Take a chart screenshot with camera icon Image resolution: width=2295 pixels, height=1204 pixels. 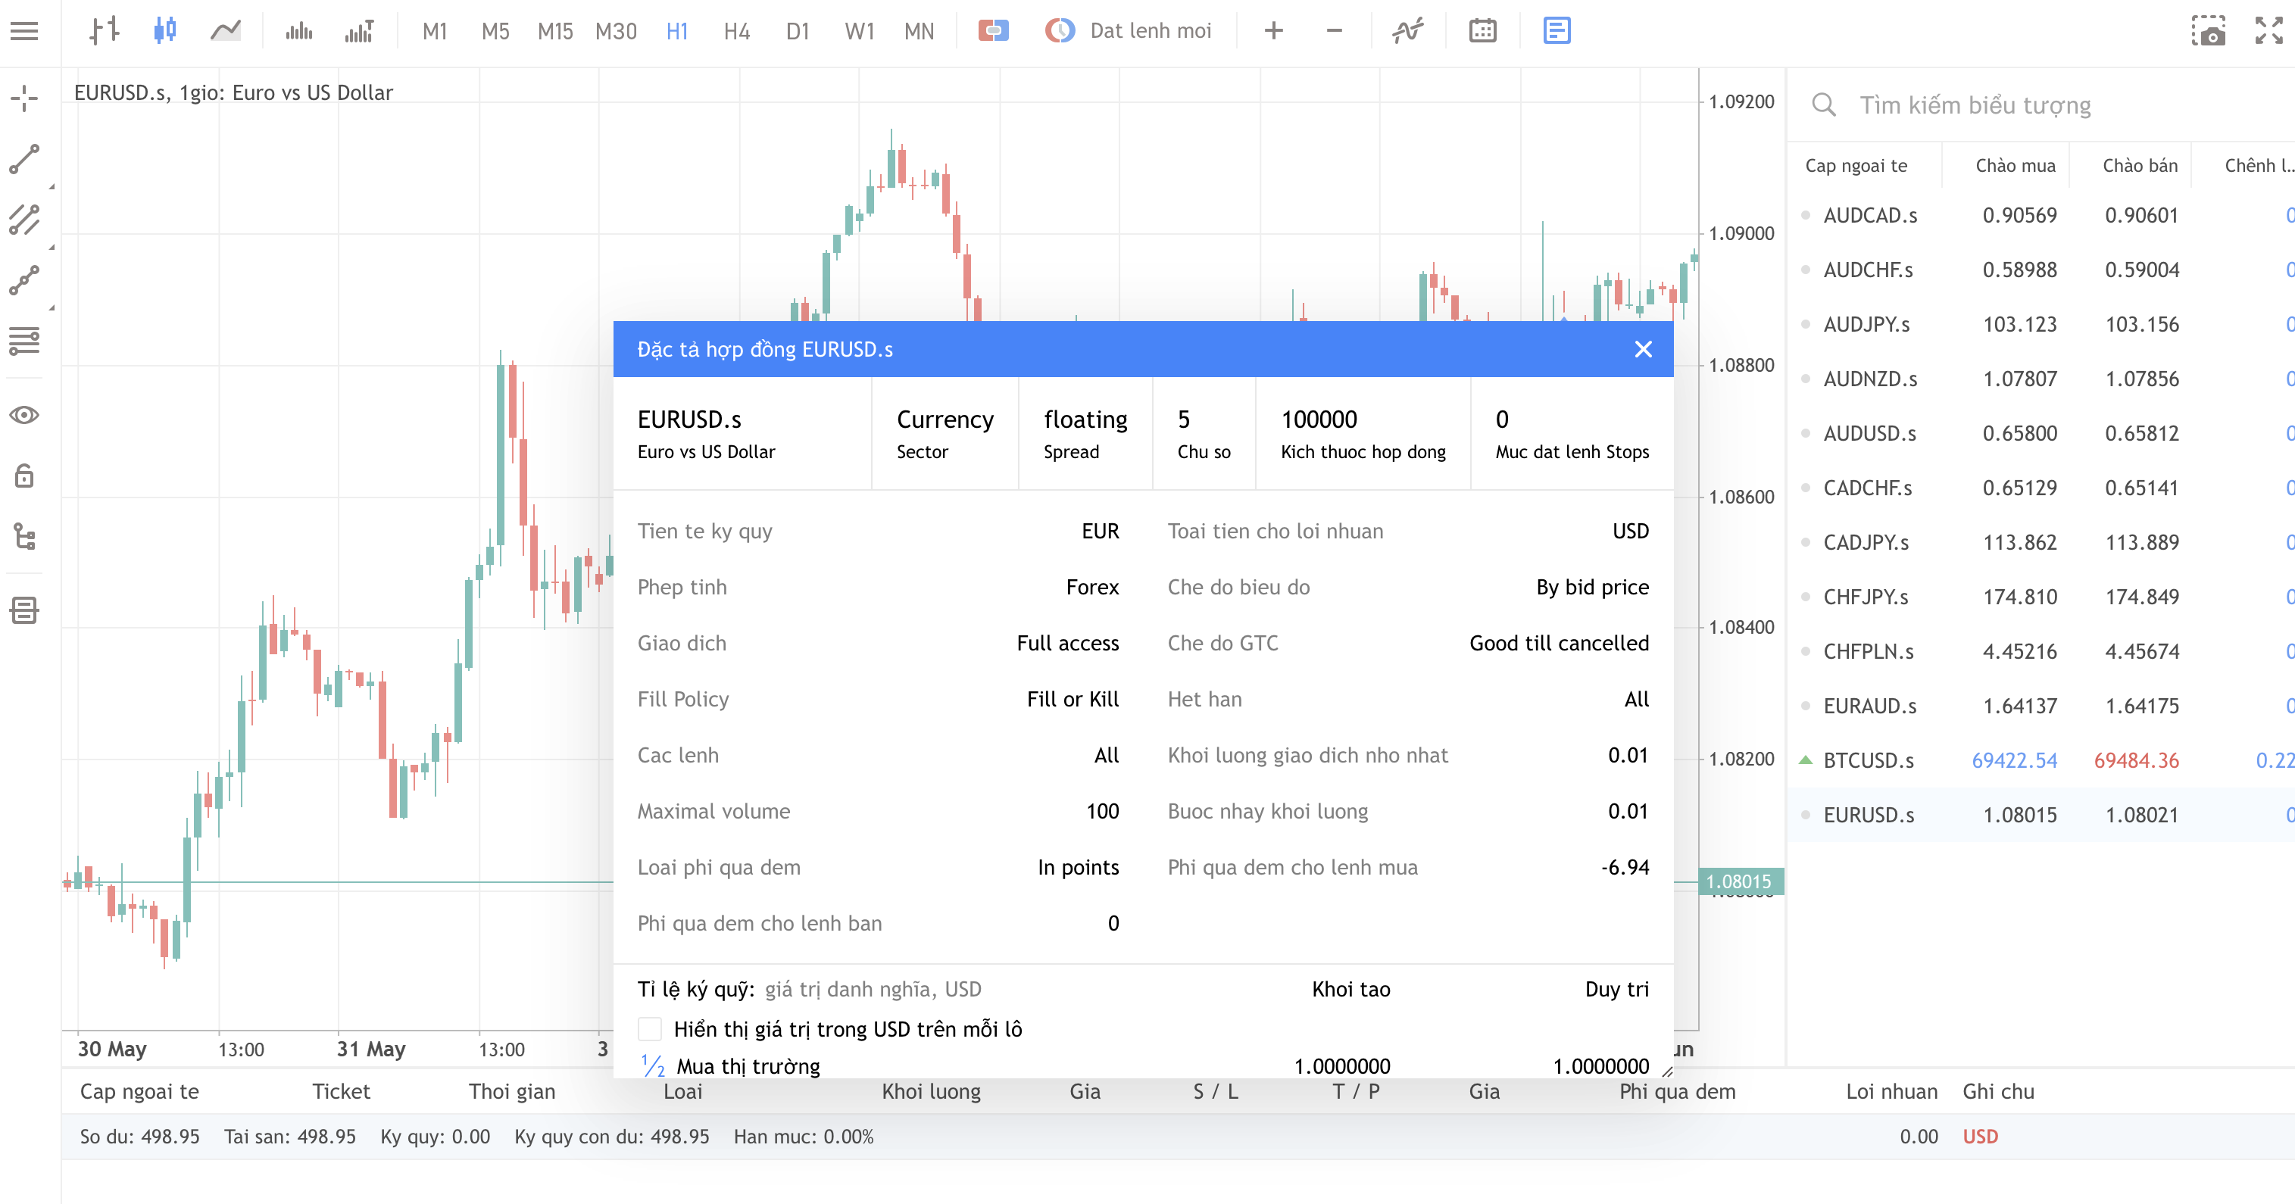coord(2209,31)
